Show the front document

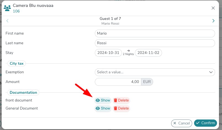[103, 100]
